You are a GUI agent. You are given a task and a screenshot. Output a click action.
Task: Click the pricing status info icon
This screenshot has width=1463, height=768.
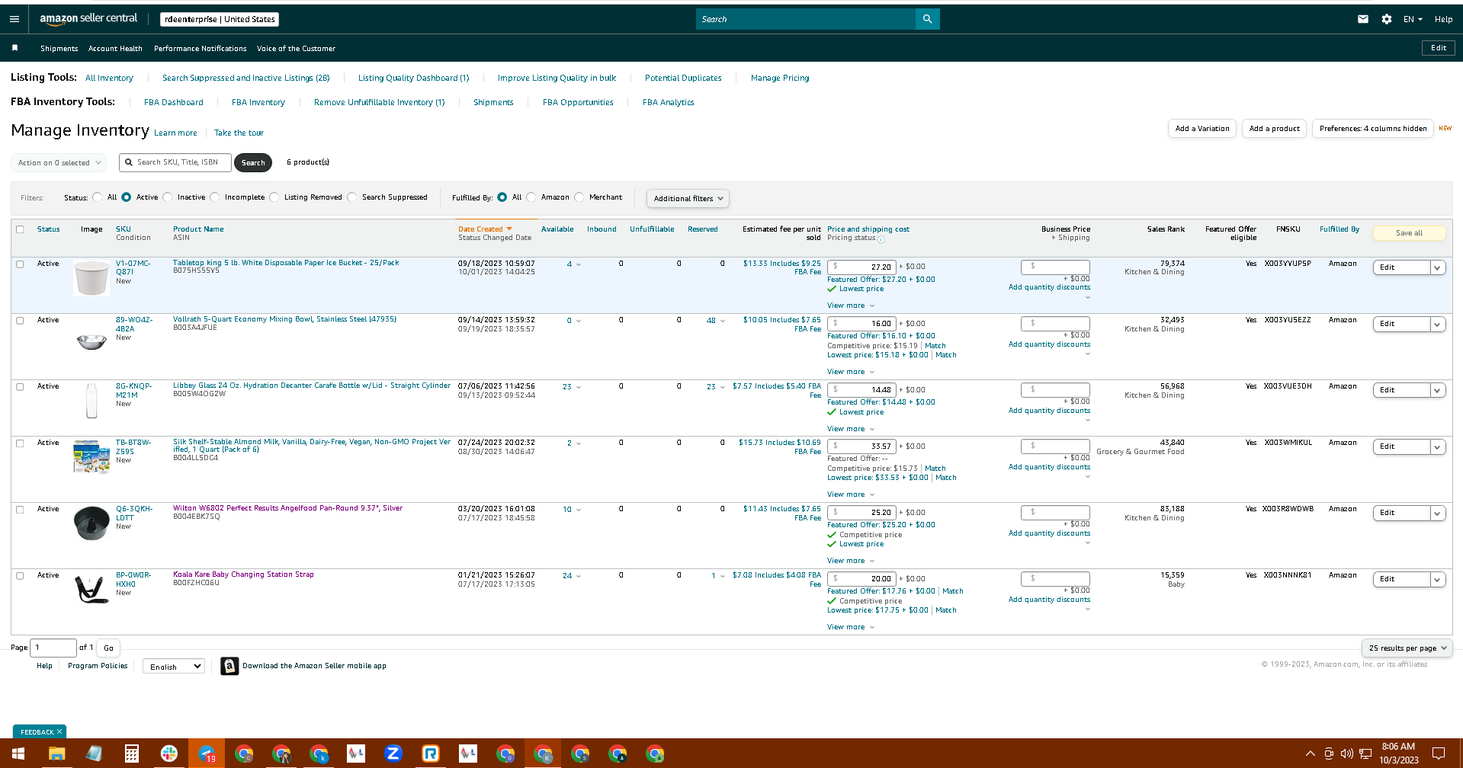[x=881, y=239]
